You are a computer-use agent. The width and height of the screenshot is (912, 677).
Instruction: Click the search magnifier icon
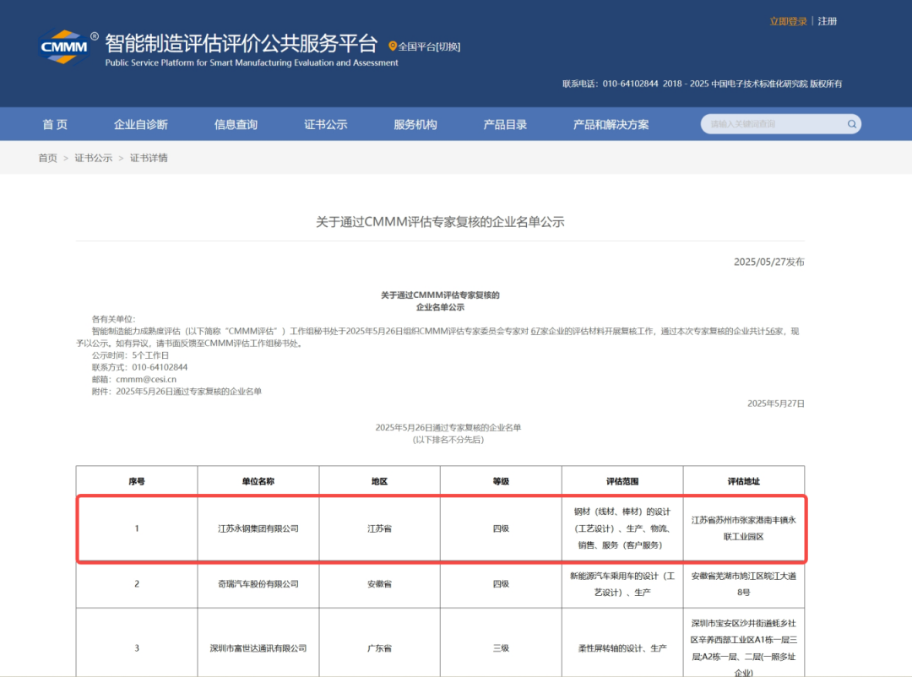(851, 124)
